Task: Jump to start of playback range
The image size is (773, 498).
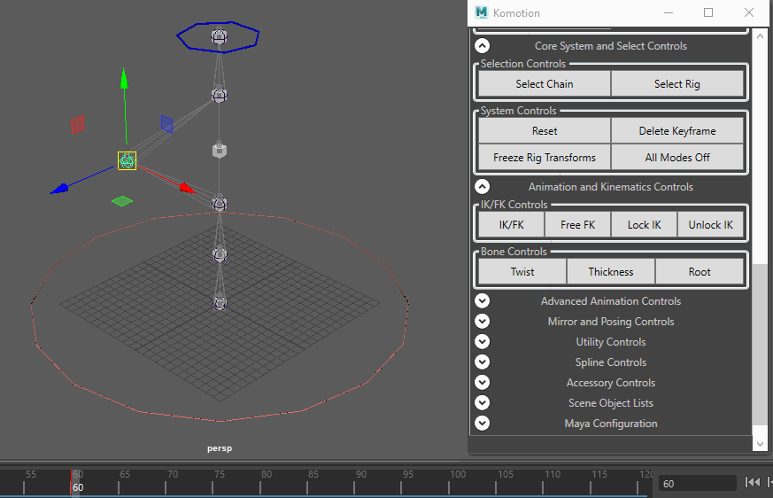Action: (753, 482)
